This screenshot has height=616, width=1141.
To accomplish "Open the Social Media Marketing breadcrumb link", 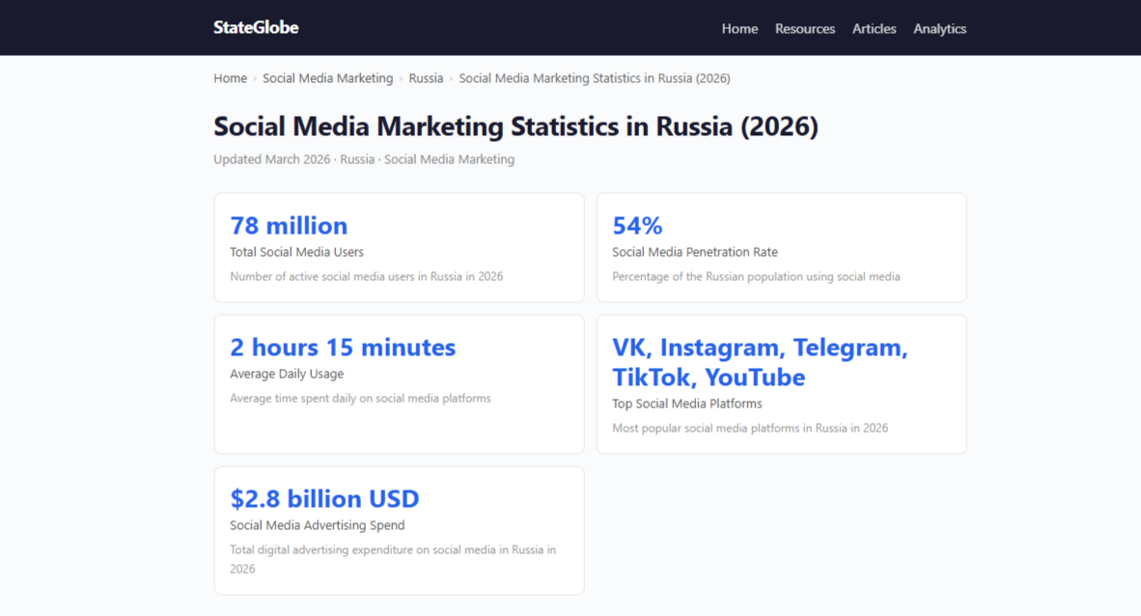I will [327, 78].
